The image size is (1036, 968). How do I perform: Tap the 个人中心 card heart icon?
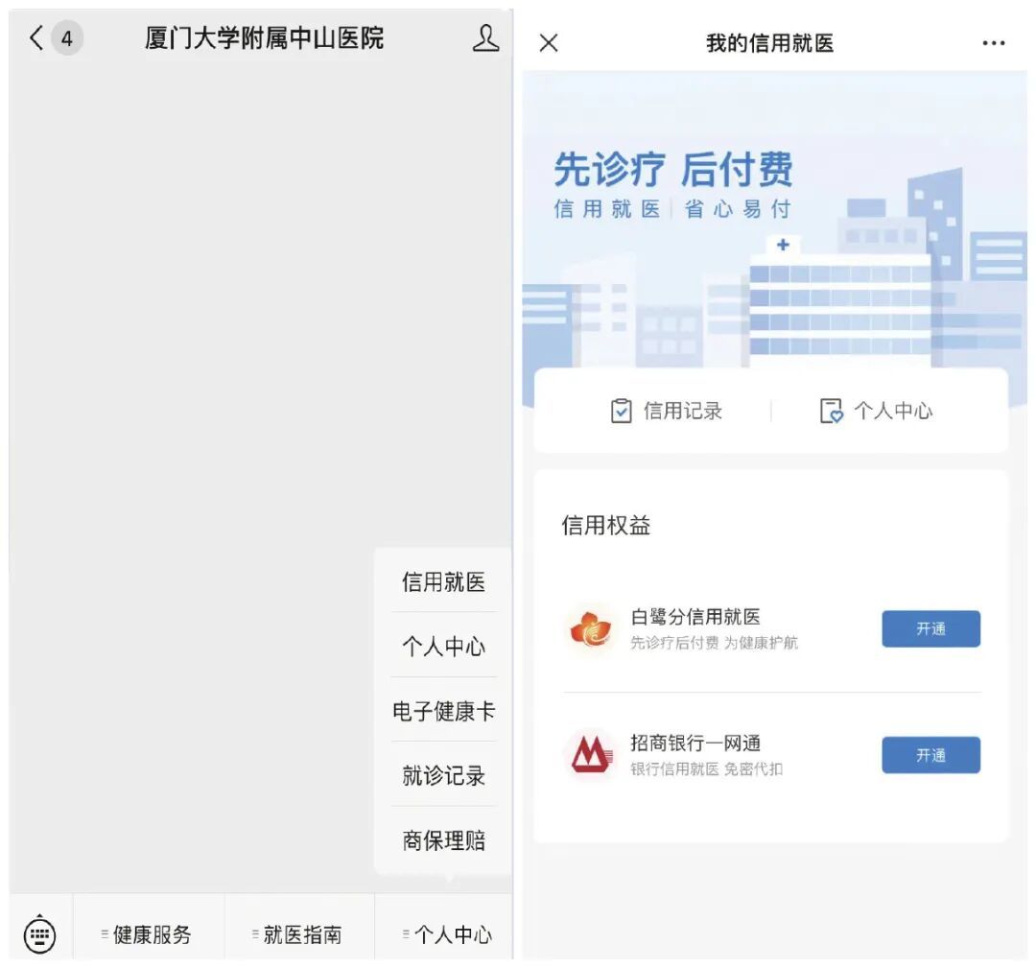[x=831, y=411]
